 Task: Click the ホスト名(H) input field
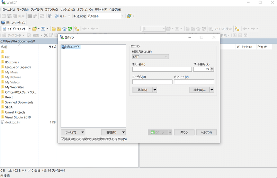pos(162,69)
